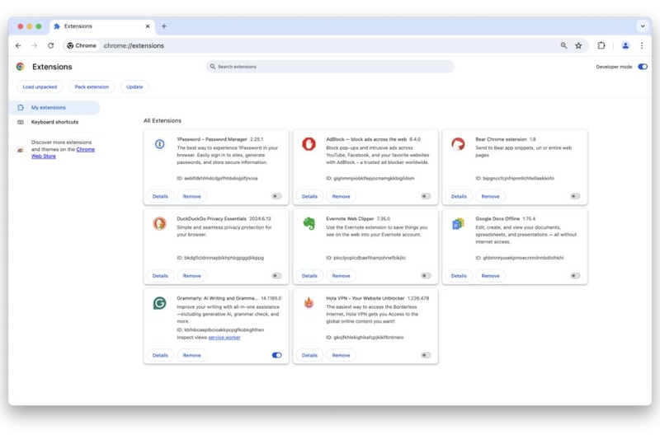Click the 1Password extension icon
The width and height of the screenshot is (660, 439).
pyautogui.click(x=159, y=144)
